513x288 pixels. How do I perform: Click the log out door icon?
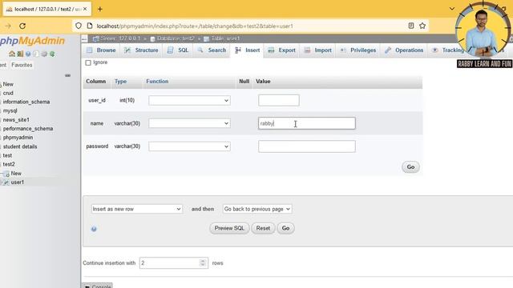pos(20,54)
